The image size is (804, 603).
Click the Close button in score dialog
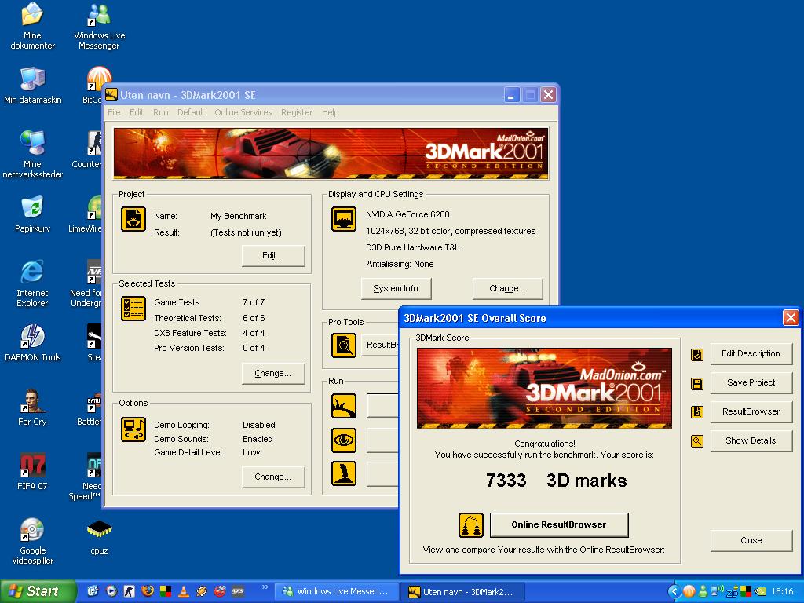point(751,540)
